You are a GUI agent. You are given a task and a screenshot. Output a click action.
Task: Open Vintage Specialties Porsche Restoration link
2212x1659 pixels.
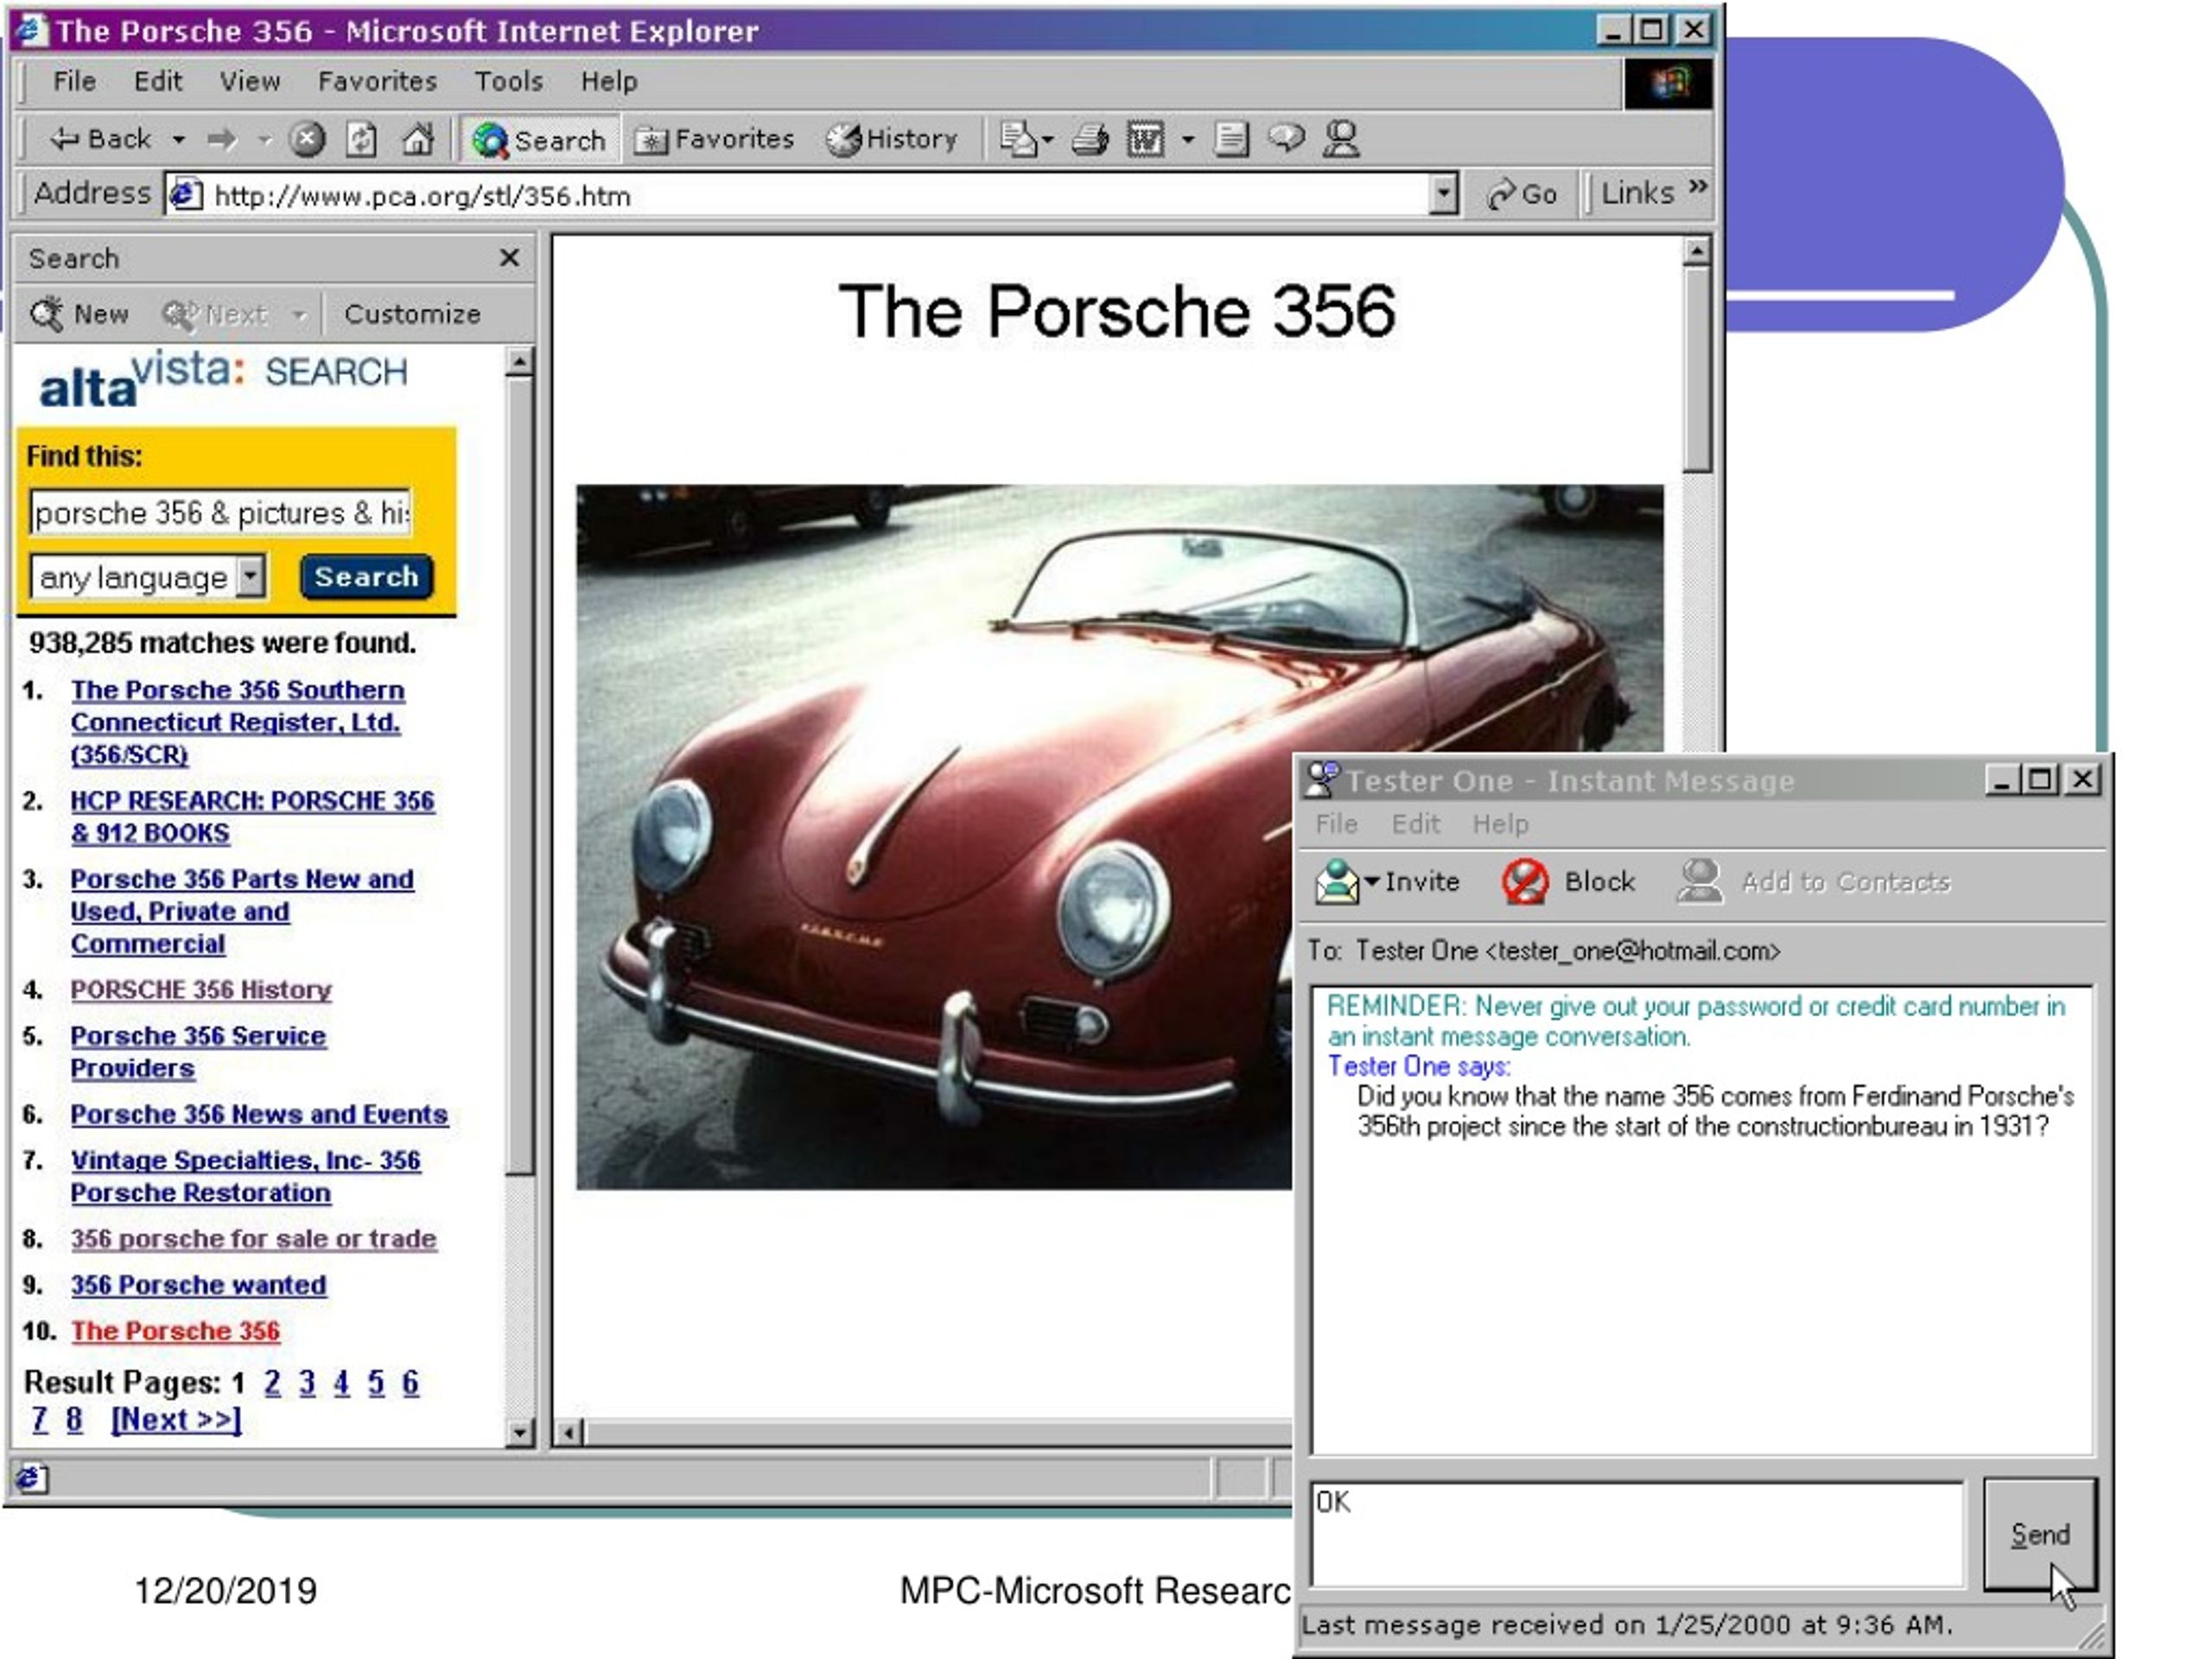tap(245, 1176)
